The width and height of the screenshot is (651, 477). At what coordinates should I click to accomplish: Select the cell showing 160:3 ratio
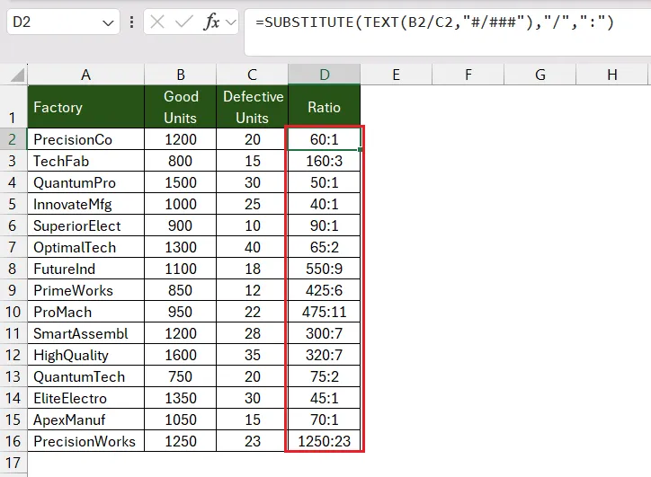coord(325,161)
